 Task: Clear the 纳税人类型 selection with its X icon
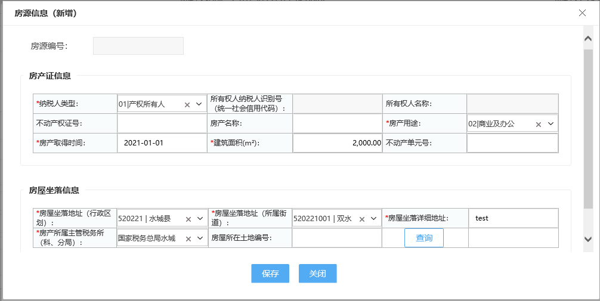(x=187, y=104)
